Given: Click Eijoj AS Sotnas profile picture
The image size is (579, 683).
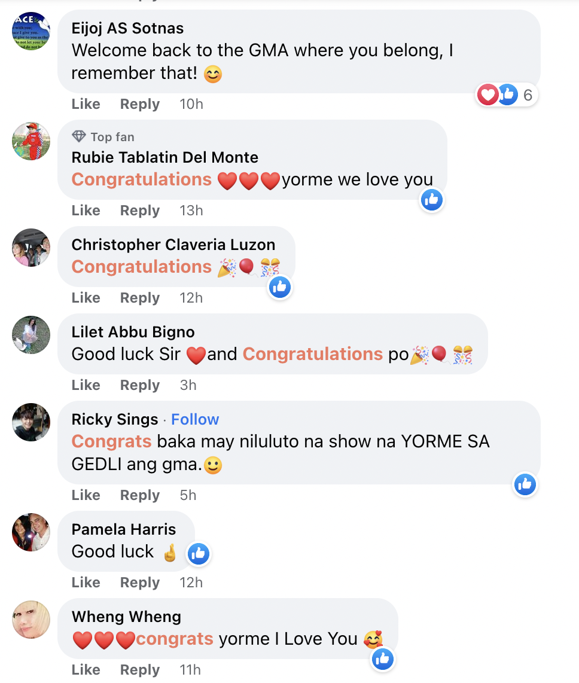Looking at the screenshot, I should pyautogui.click(x=31, y=31).
